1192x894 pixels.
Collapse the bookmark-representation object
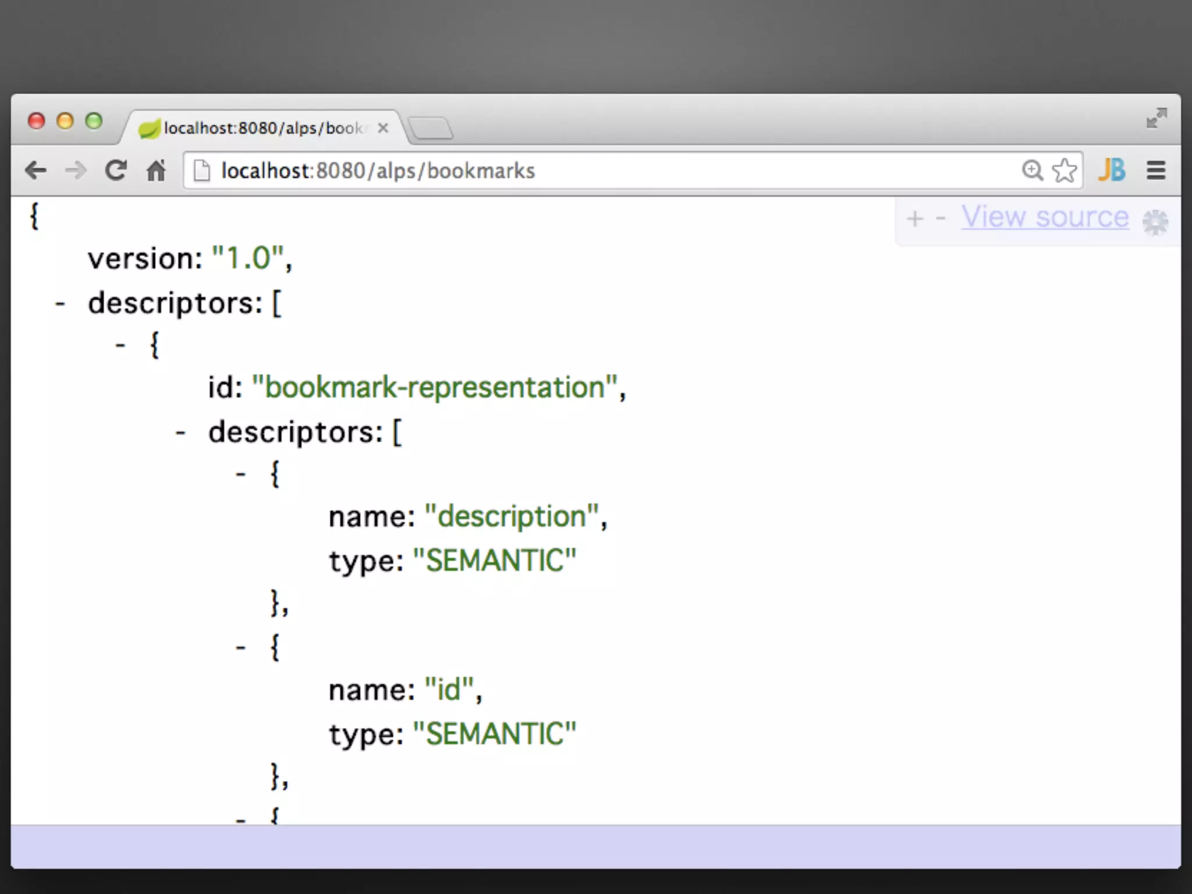120,346
